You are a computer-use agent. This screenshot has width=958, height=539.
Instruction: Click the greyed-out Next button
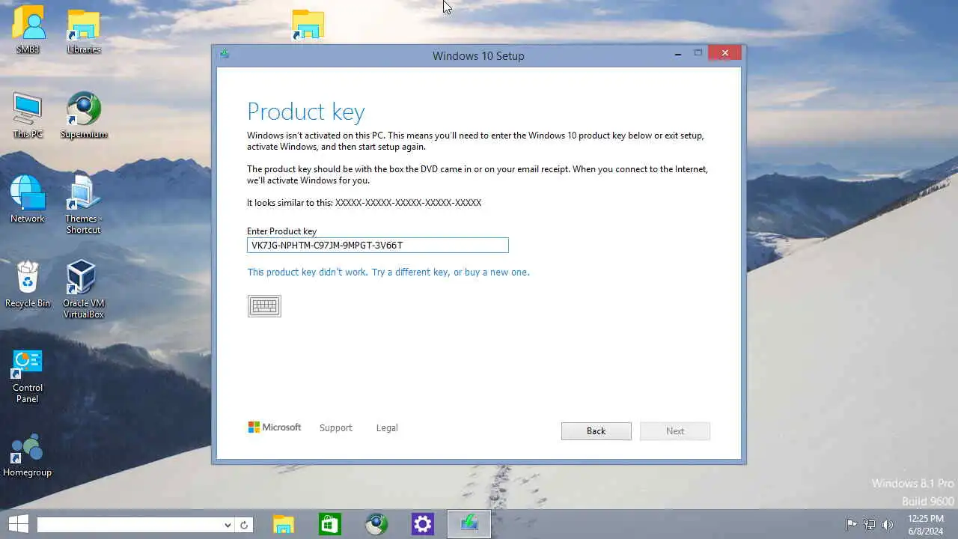point(674,431)
